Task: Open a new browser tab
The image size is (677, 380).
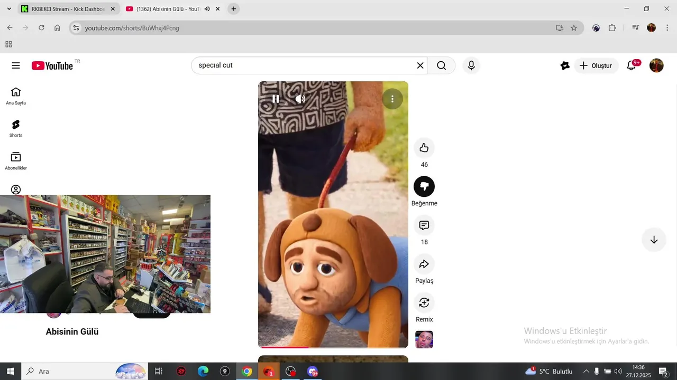Action: [x=234, y=9]
